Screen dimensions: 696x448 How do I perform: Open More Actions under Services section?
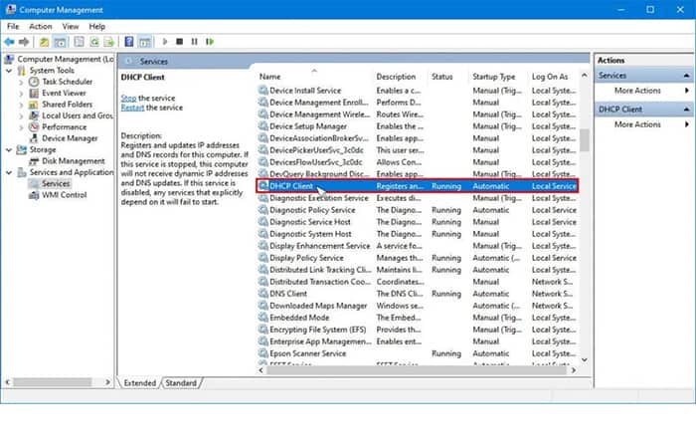[637, 91]
